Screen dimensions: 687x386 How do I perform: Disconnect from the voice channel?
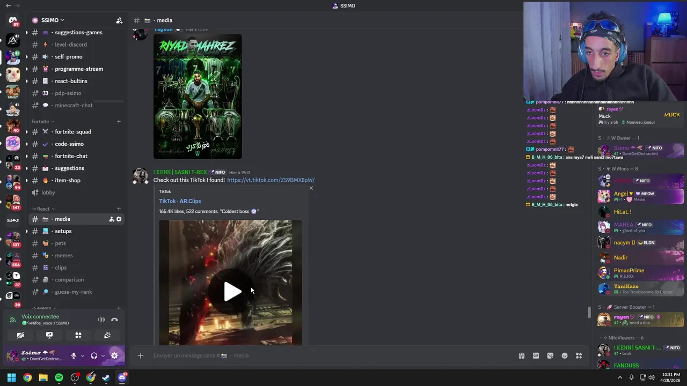pos(114,320)
